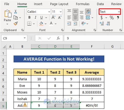Click the Cut scissors icon
This screenshot has height=110, width=124.
point(16,11)
